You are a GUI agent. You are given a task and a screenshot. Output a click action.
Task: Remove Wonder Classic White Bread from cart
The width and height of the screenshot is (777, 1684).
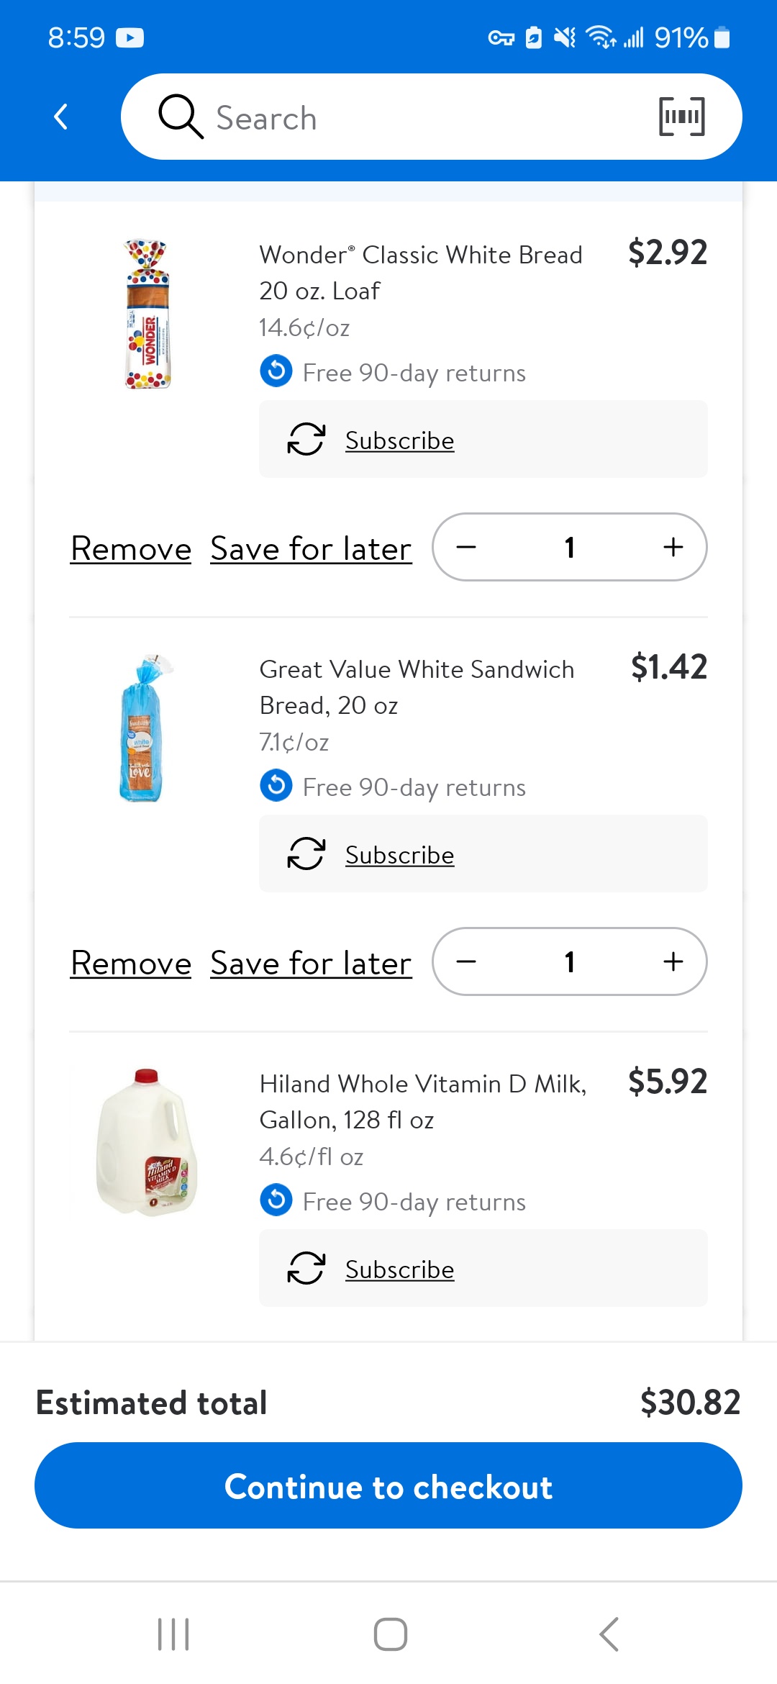click(x=131, y=549)
